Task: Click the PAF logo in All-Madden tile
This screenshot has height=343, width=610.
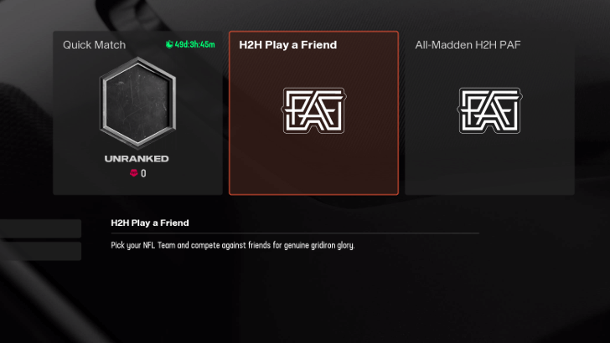Action: point(490,110)
